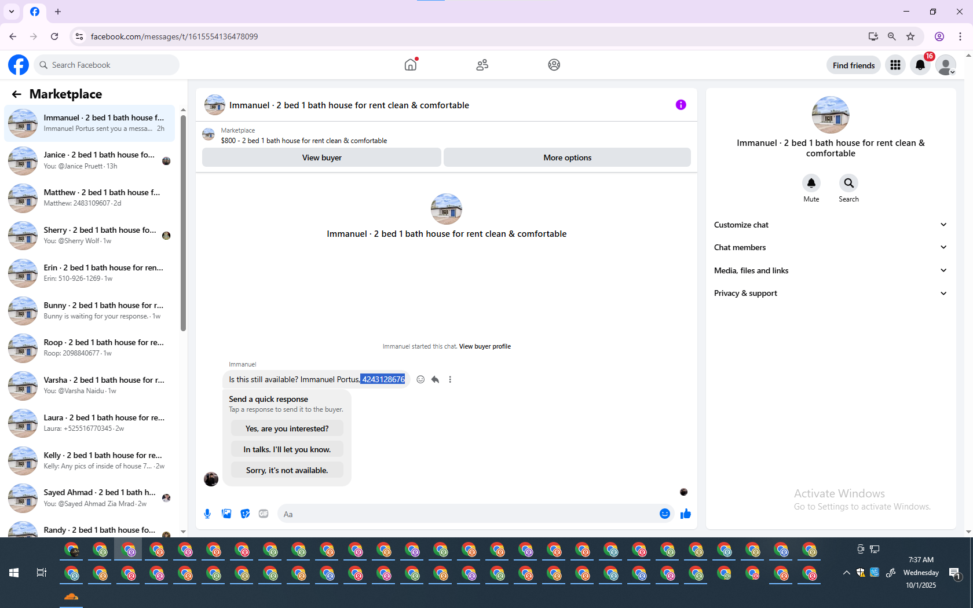The image size is (973, 608).
Task: Open more options dots for Immanuel's message
Action: coord(450,379)
